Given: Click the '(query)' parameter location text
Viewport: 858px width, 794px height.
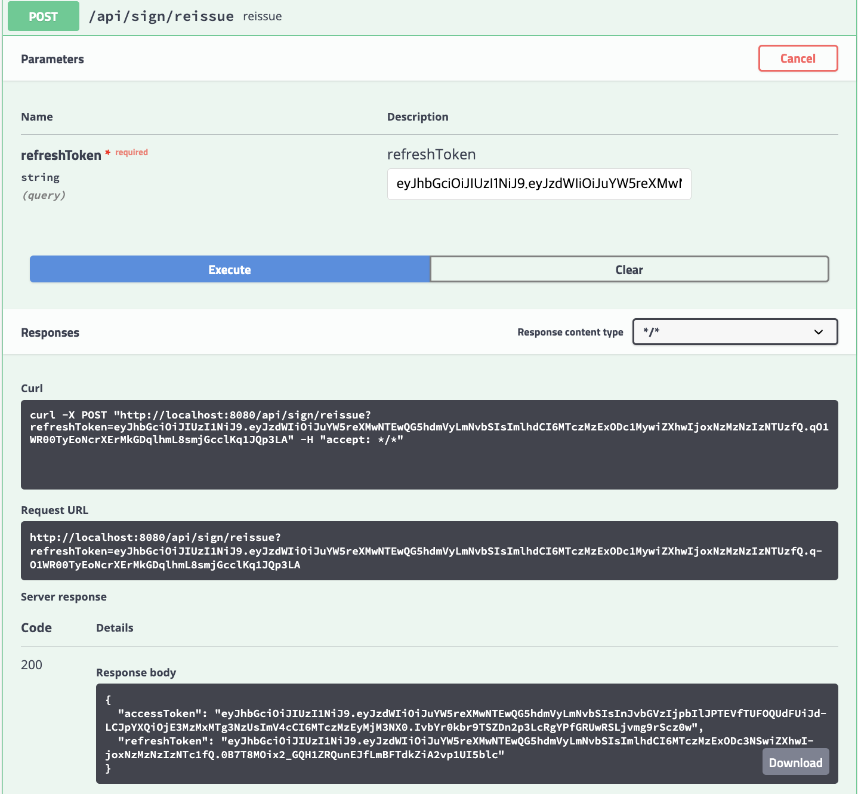Looking at the screenshot, I should [44, 195].
